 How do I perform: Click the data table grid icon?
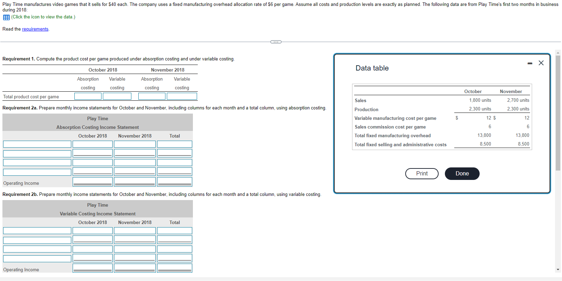6,17
